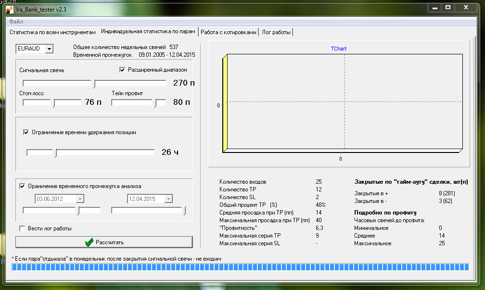The height and width of the screenshot is (290, 485).
Task: Click the 270 п signal candle value
Action: [184, 83]
